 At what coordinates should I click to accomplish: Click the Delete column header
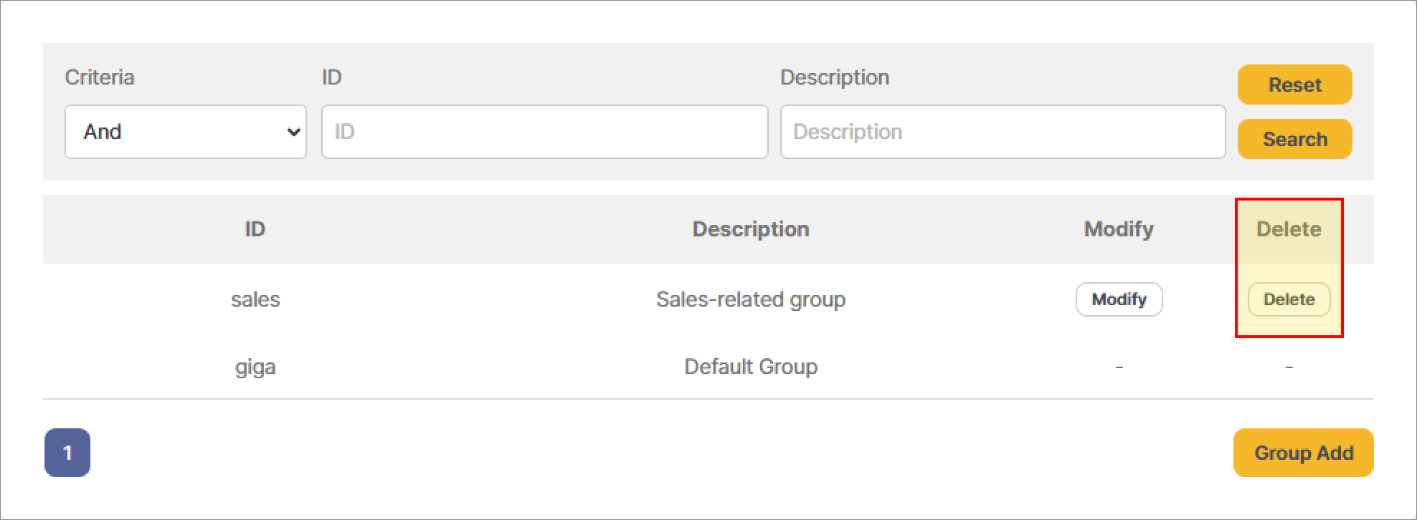[x=1289, y=229]
